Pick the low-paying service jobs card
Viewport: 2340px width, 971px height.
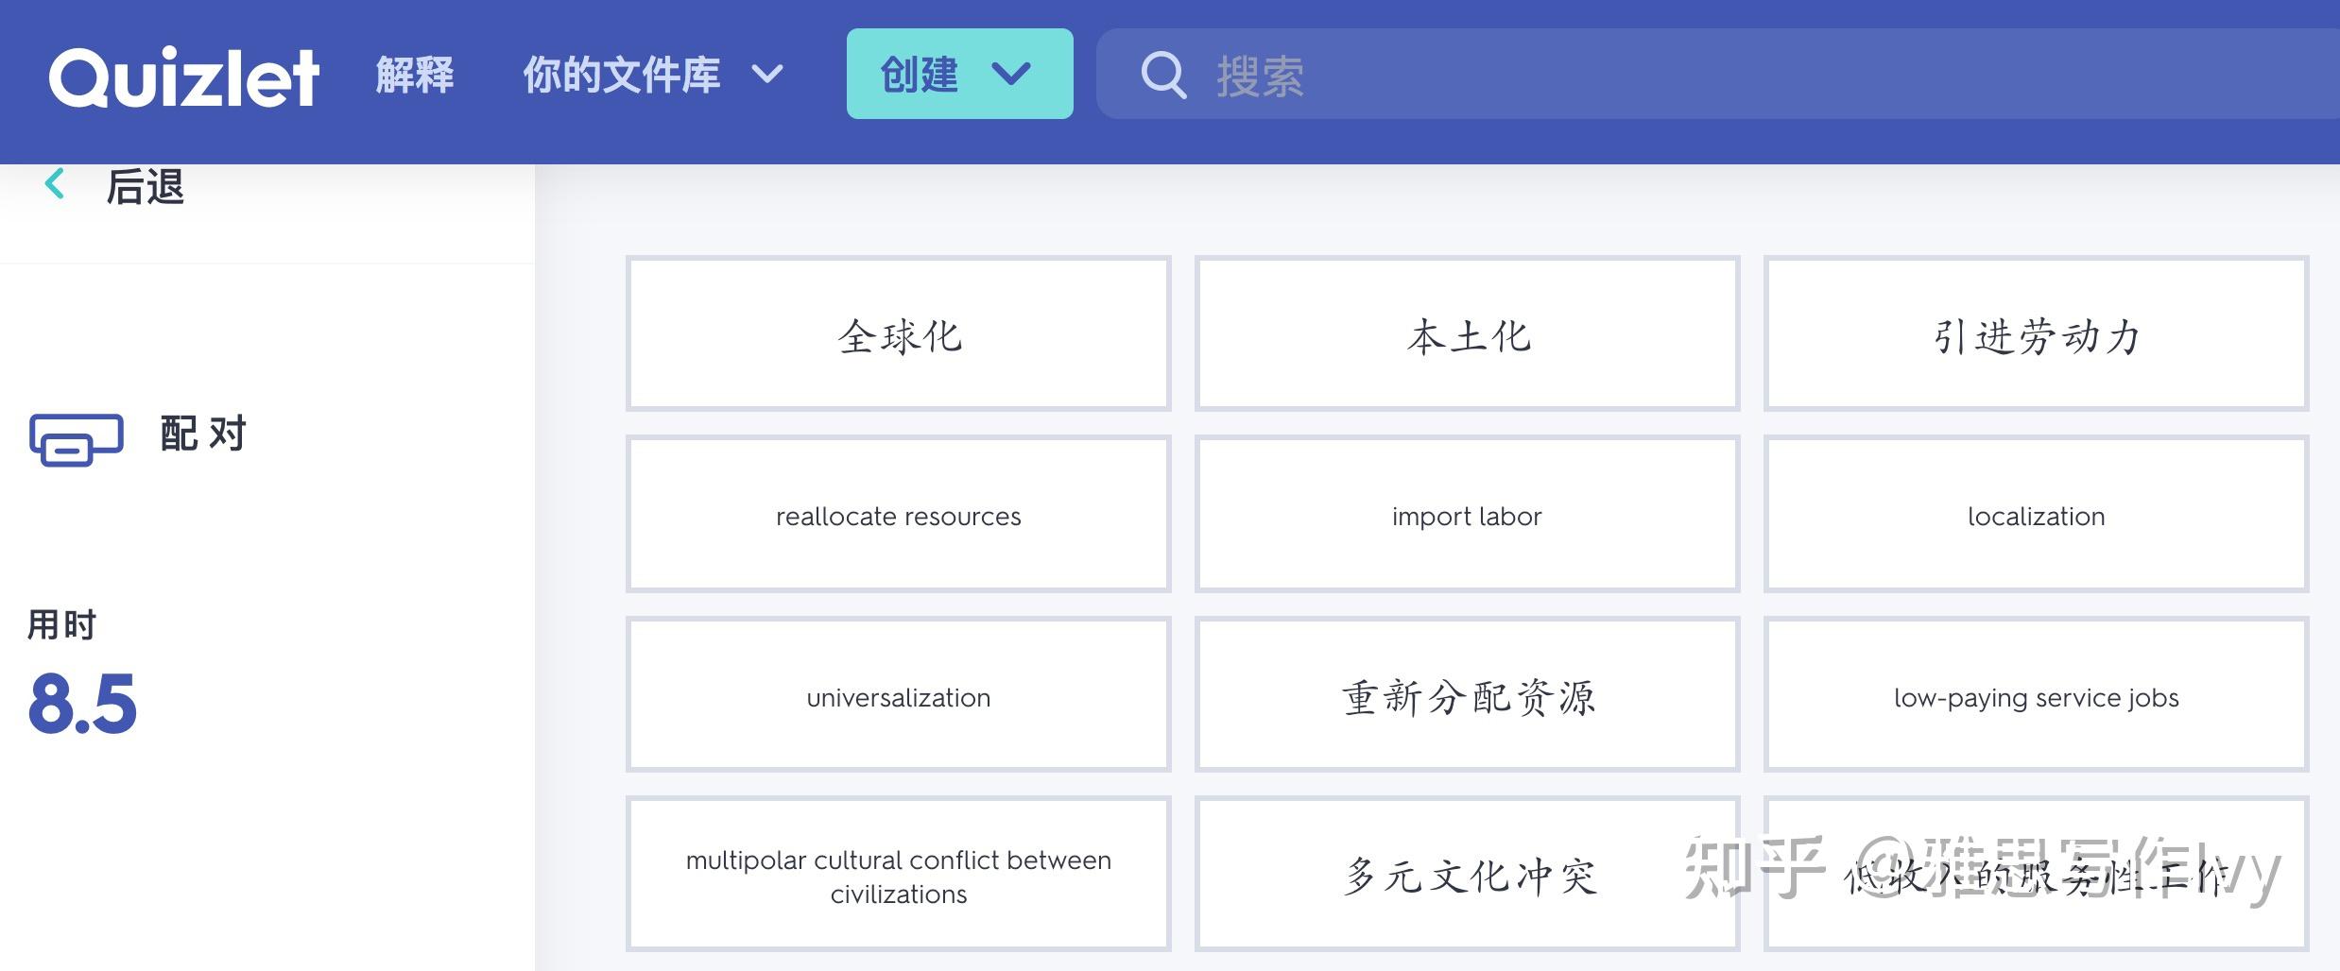(2036, 695)
